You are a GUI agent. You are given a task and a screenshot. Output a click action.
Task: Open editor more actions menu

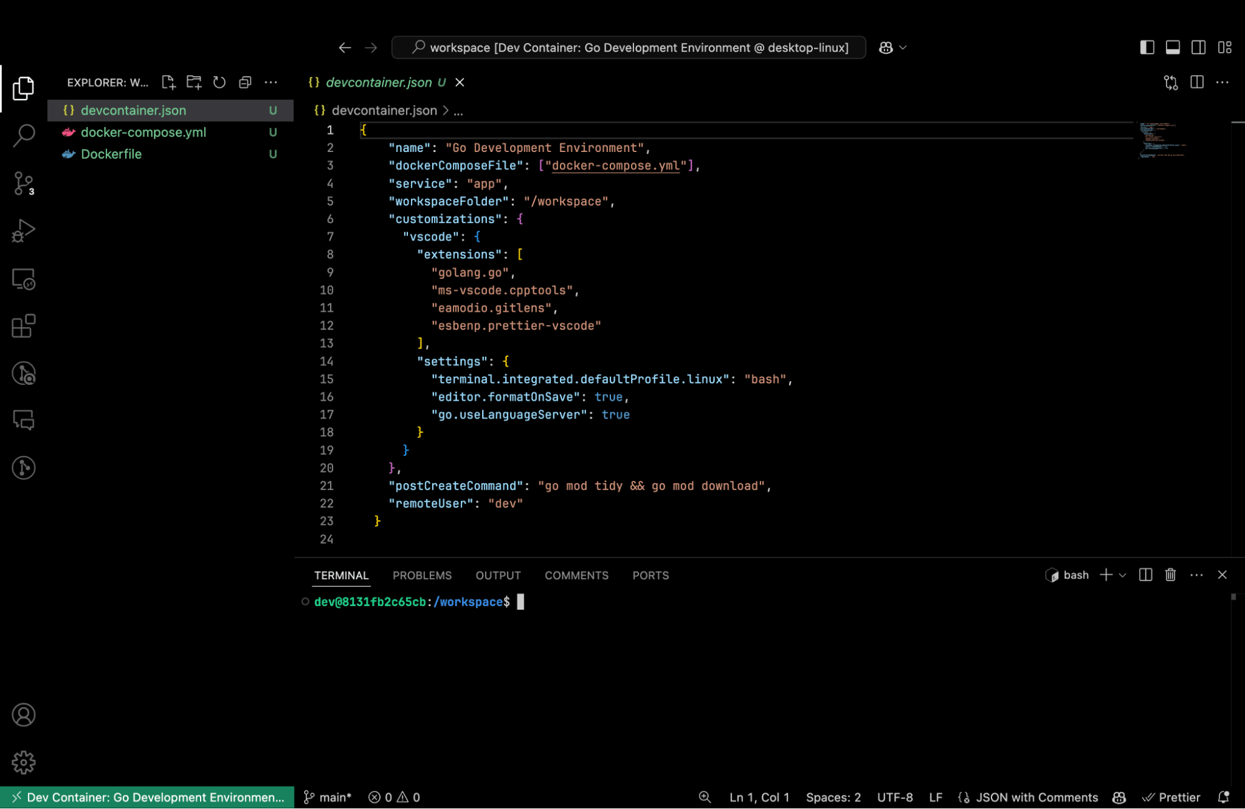[x=1223, y=82]
